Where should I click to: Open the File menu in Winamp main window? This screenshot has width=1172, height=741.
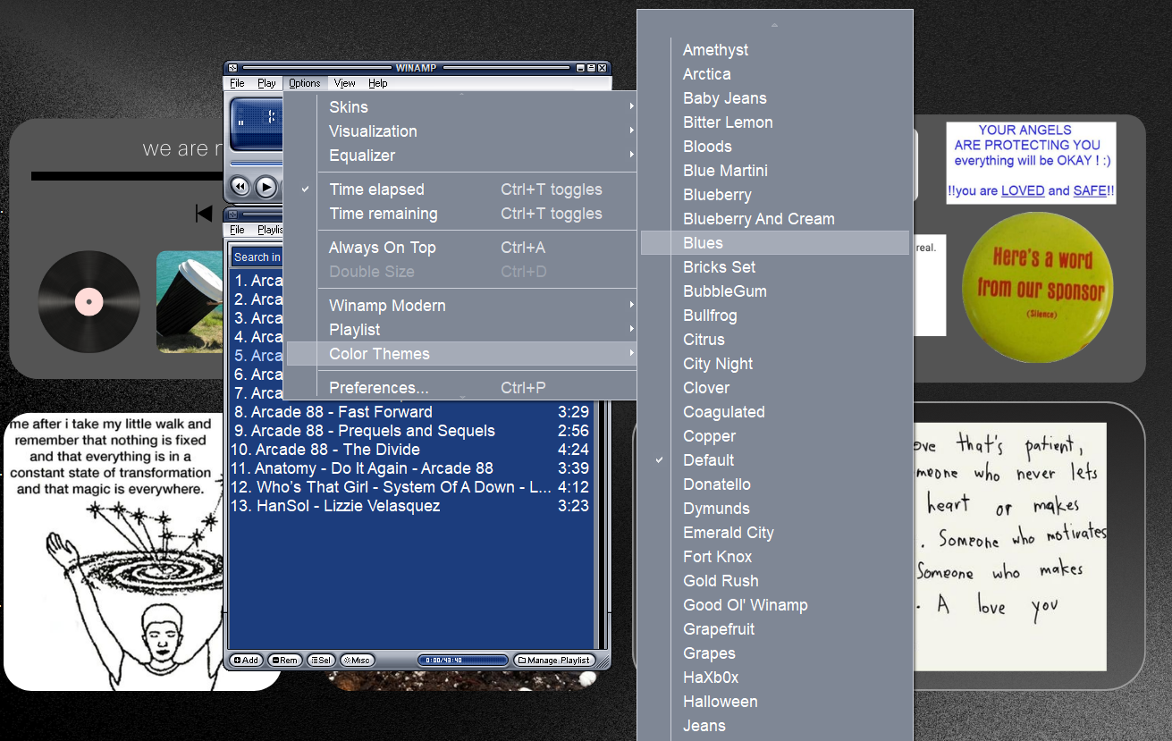[x=237, y=83]
